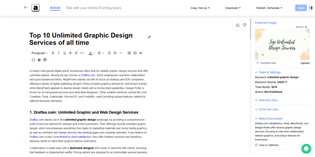This screenshot has width=315, height=157.
Task: Open the Draftss.com link in intro paragraph
Action: [88, 75]
